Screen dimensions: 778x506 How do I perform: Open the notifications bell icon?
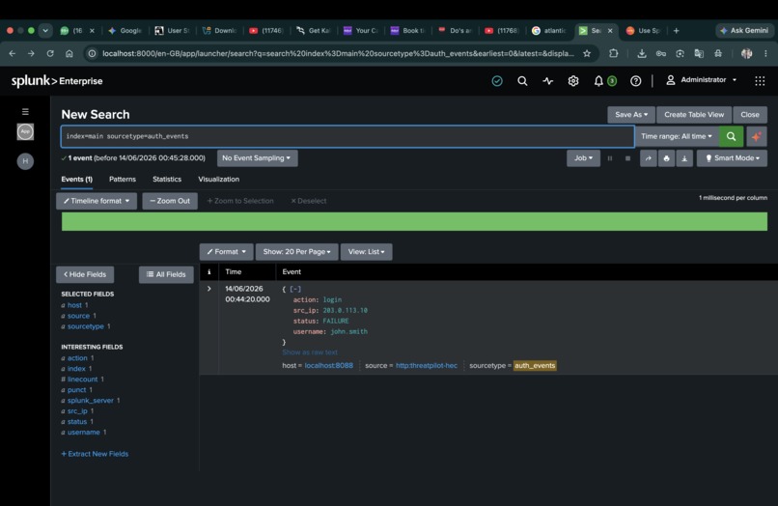(598, 81)
